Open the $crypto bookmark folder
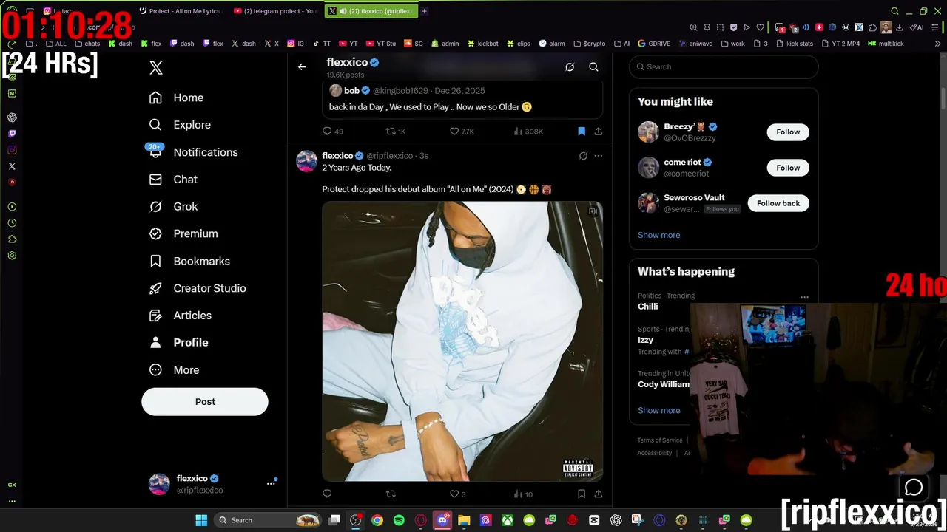The image size is (947, 532). pos(589,44)
